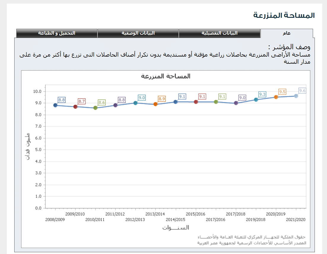Select the green 2010/2011 data point

tap(95, 108)
